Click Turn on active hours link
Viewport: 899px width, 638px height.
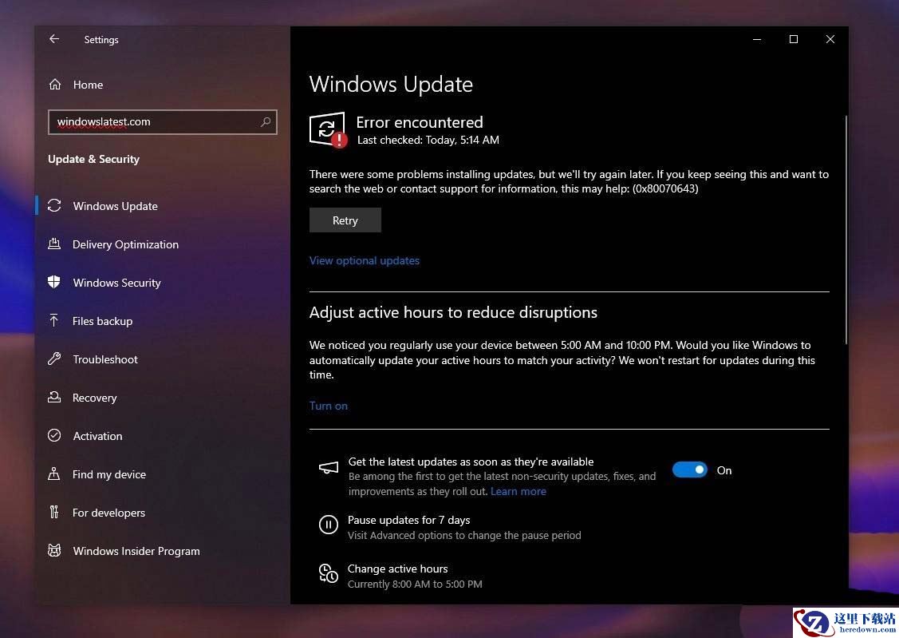(329, 406)
